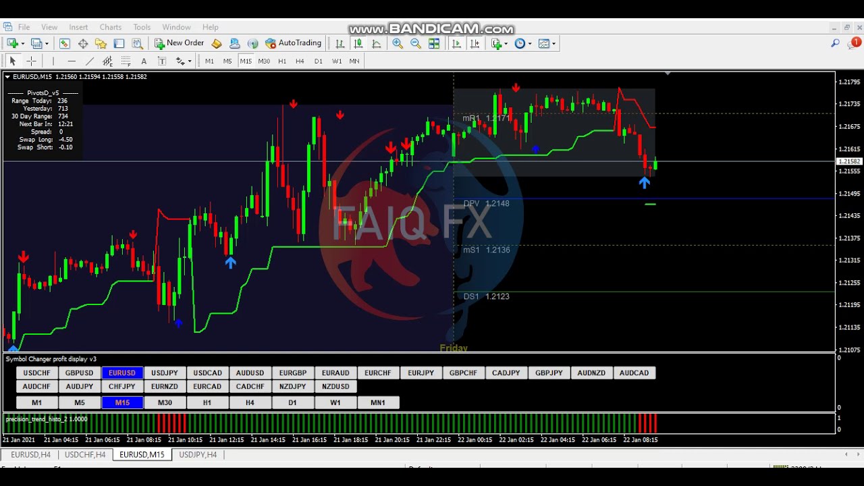
Task: Open the Charts menu
Action: point(111,27)
